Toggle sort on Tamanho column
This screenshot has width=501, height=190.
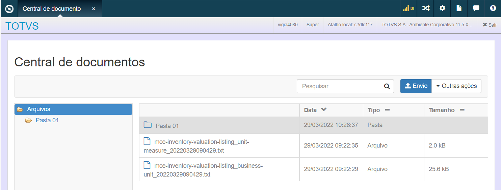click(x=462, y=110)
